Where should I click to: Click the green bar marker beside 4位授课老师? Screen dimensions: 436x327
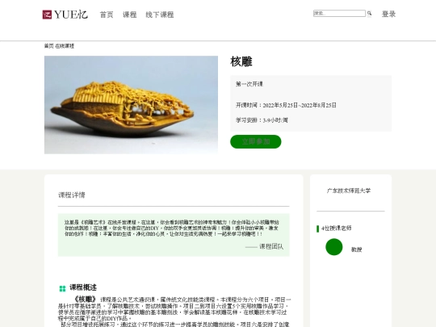318,228
